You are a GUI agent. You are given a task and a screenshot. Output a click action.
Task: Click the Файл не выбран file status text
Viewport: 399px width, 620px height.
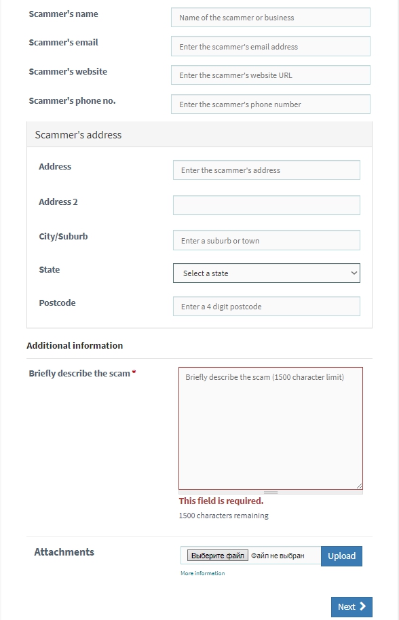[278, 556]
